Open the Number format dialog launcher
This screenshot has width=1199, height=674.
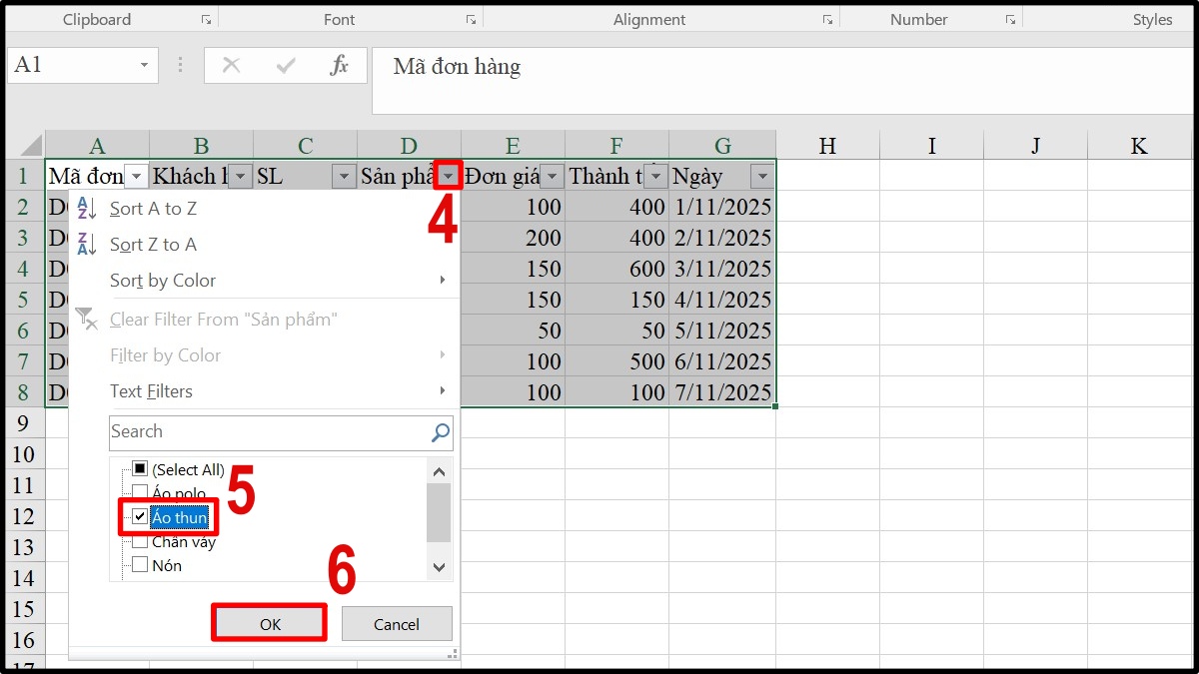tap(1011, 18)
